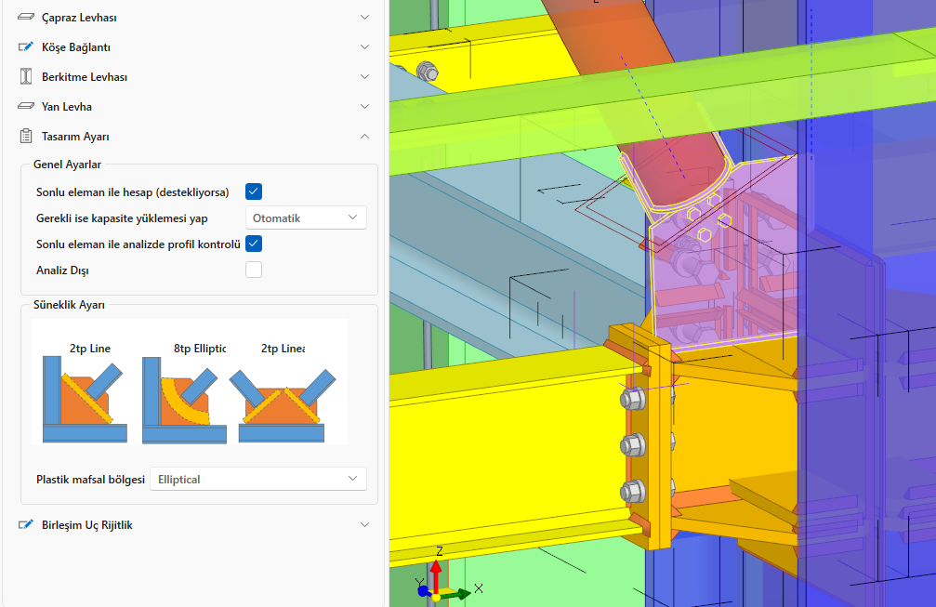Image resolution: width=936 pixels, height=607 pixels.
Task: Click the Birleşim Uç Rijitlik edit icon
Action: (x=26, y=525)
